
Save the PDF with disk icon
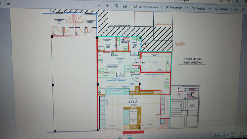244,10
